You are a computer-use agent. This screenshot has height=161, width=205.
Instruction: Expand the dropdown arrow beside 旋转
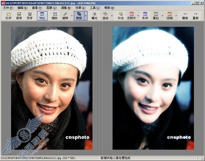tap(72, 16)
